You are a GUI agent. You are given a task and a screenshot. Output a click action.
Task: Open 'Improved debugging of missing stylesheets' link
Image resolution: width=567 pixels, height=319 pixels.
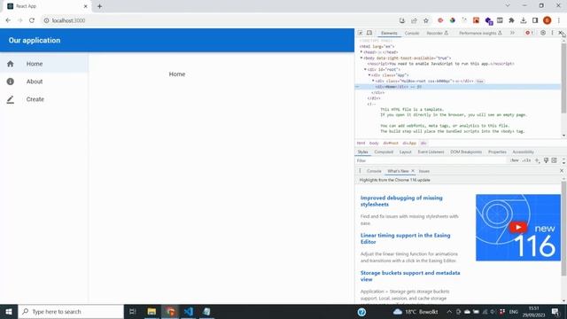(401, 201)
